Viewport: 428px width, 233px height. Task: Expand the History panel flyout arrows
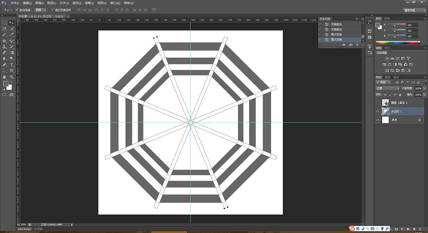tap(357, 19)
